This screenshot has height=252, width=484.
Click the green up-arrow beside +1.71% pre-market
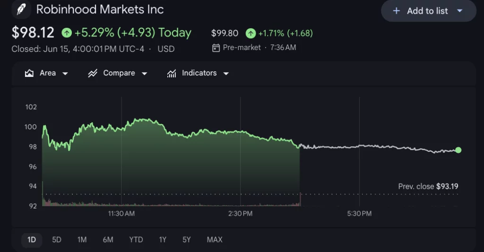click(251, 34)
